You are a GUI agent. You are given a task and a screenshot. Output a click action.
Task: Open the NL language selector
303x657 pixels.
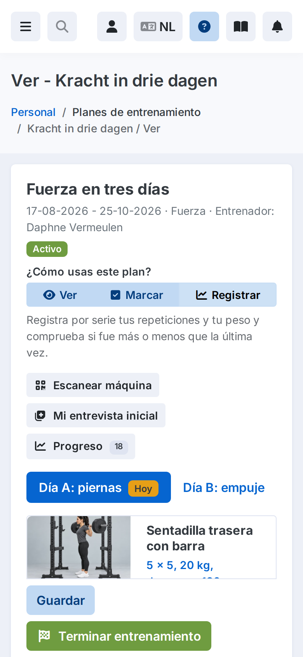(158, 26)
